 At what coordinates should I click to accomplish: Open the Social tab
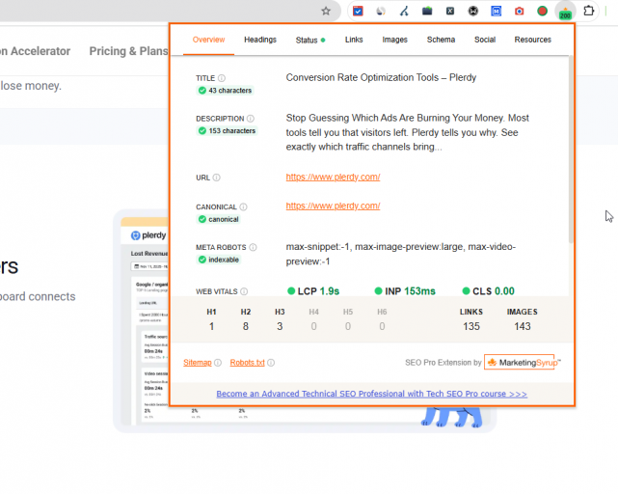coord(485,40)
